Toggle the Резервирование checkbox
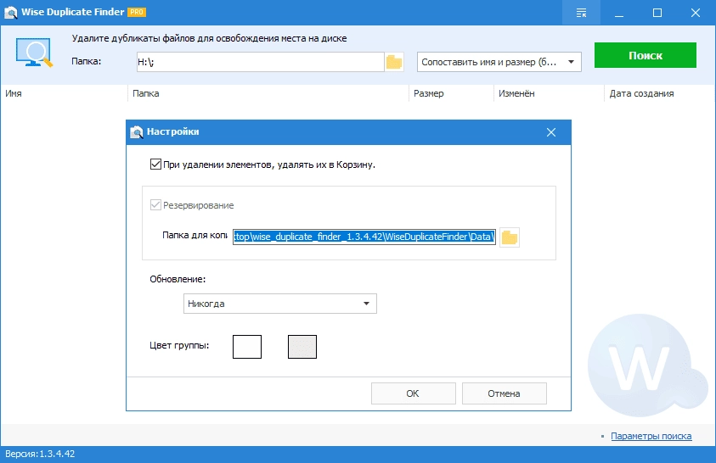The width and height of the screenshot is (716, 463). [x=155, y=204]
